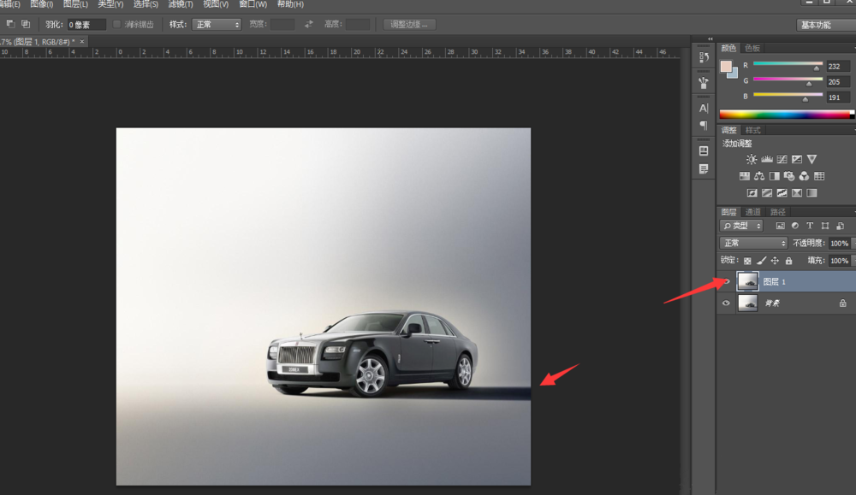Click the foreground color swatch
Screen dimensions: 856x495
coord(726,67)
